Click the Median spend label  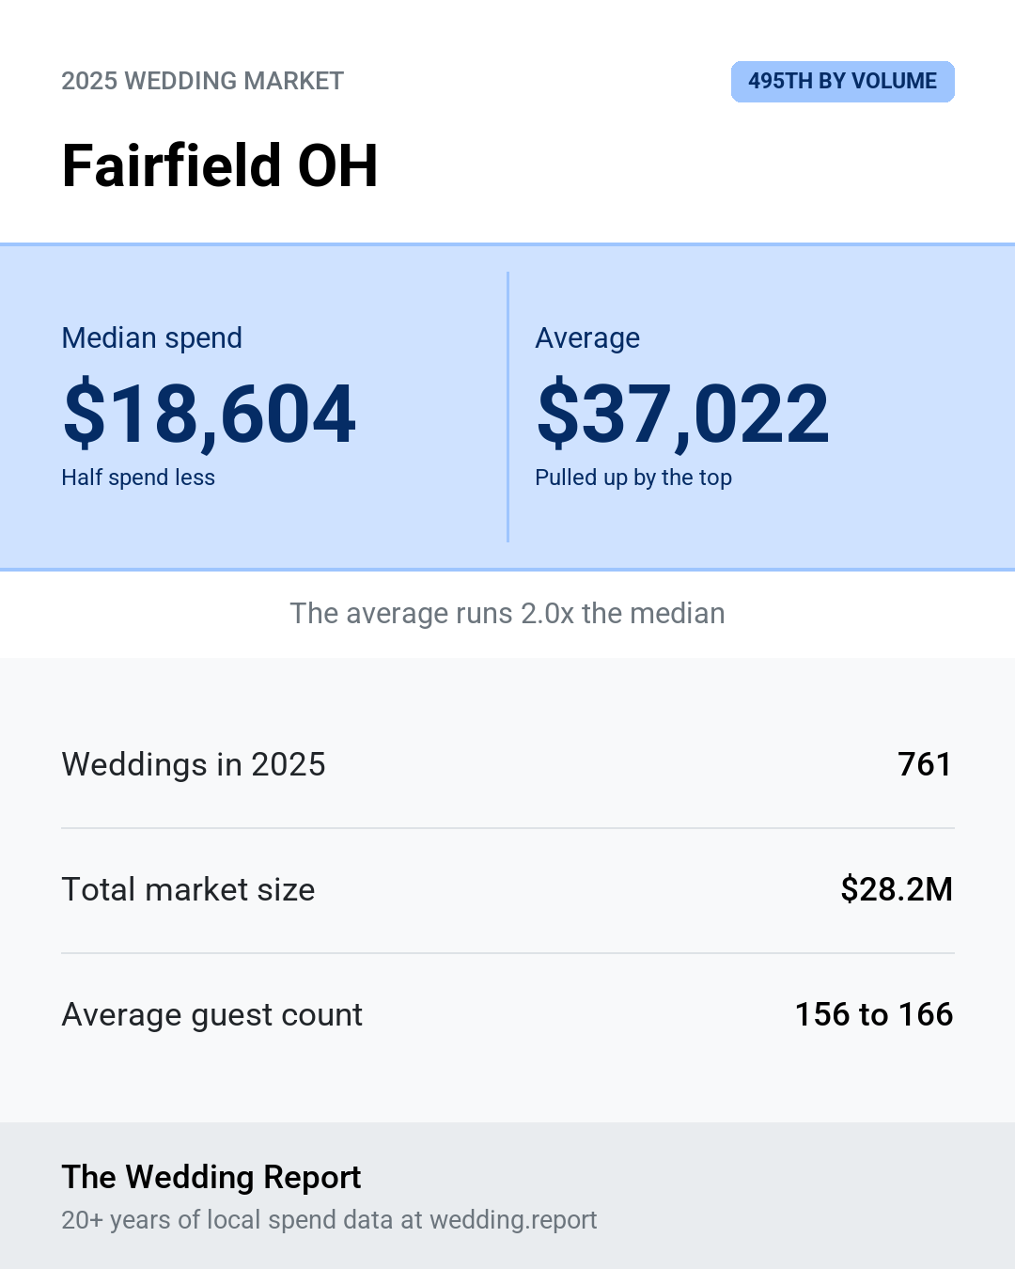click(x=152, y=337)
